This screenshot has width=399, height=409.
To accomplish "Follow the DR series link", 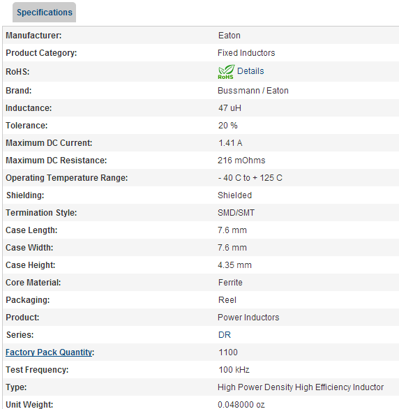I will [x=225, y=334].
